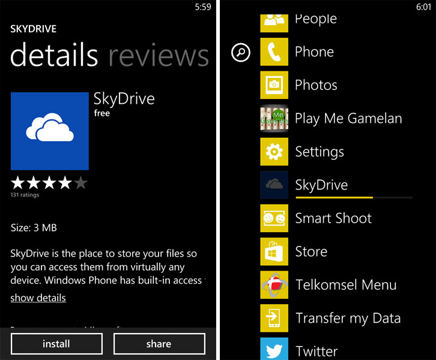436x360 pixels.
Task: Select the Store label in app list
Action: (311, 251)
